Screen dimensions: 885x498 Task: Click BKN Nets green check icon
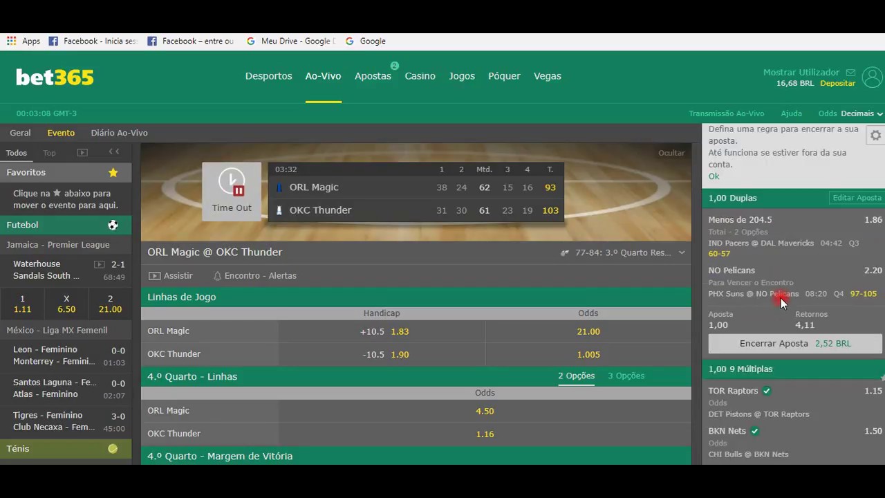click(x=755, y=431)
